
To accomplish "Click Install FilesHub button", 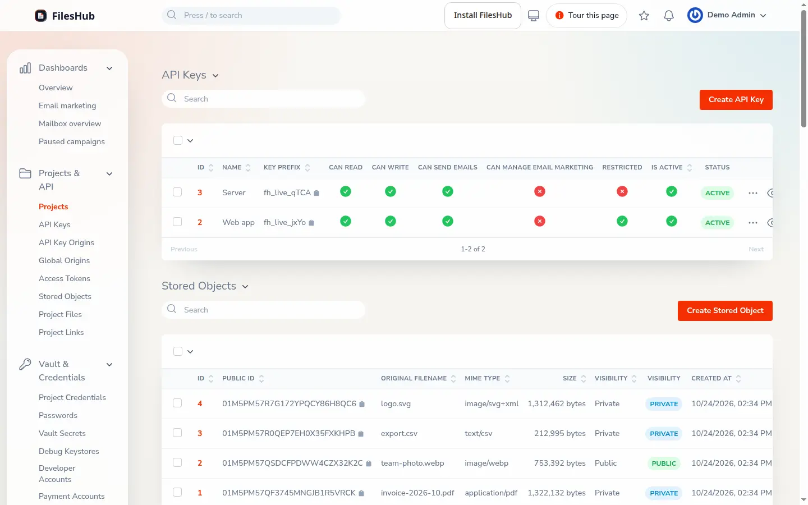I will click(x=483, y=16).
